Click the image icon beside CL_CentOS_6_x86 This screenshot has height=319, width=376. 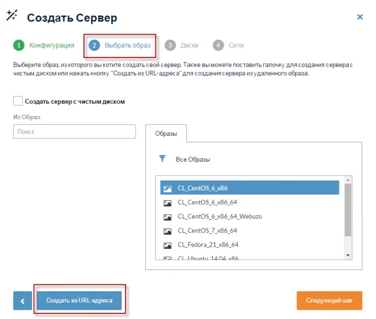click(168, 188)
